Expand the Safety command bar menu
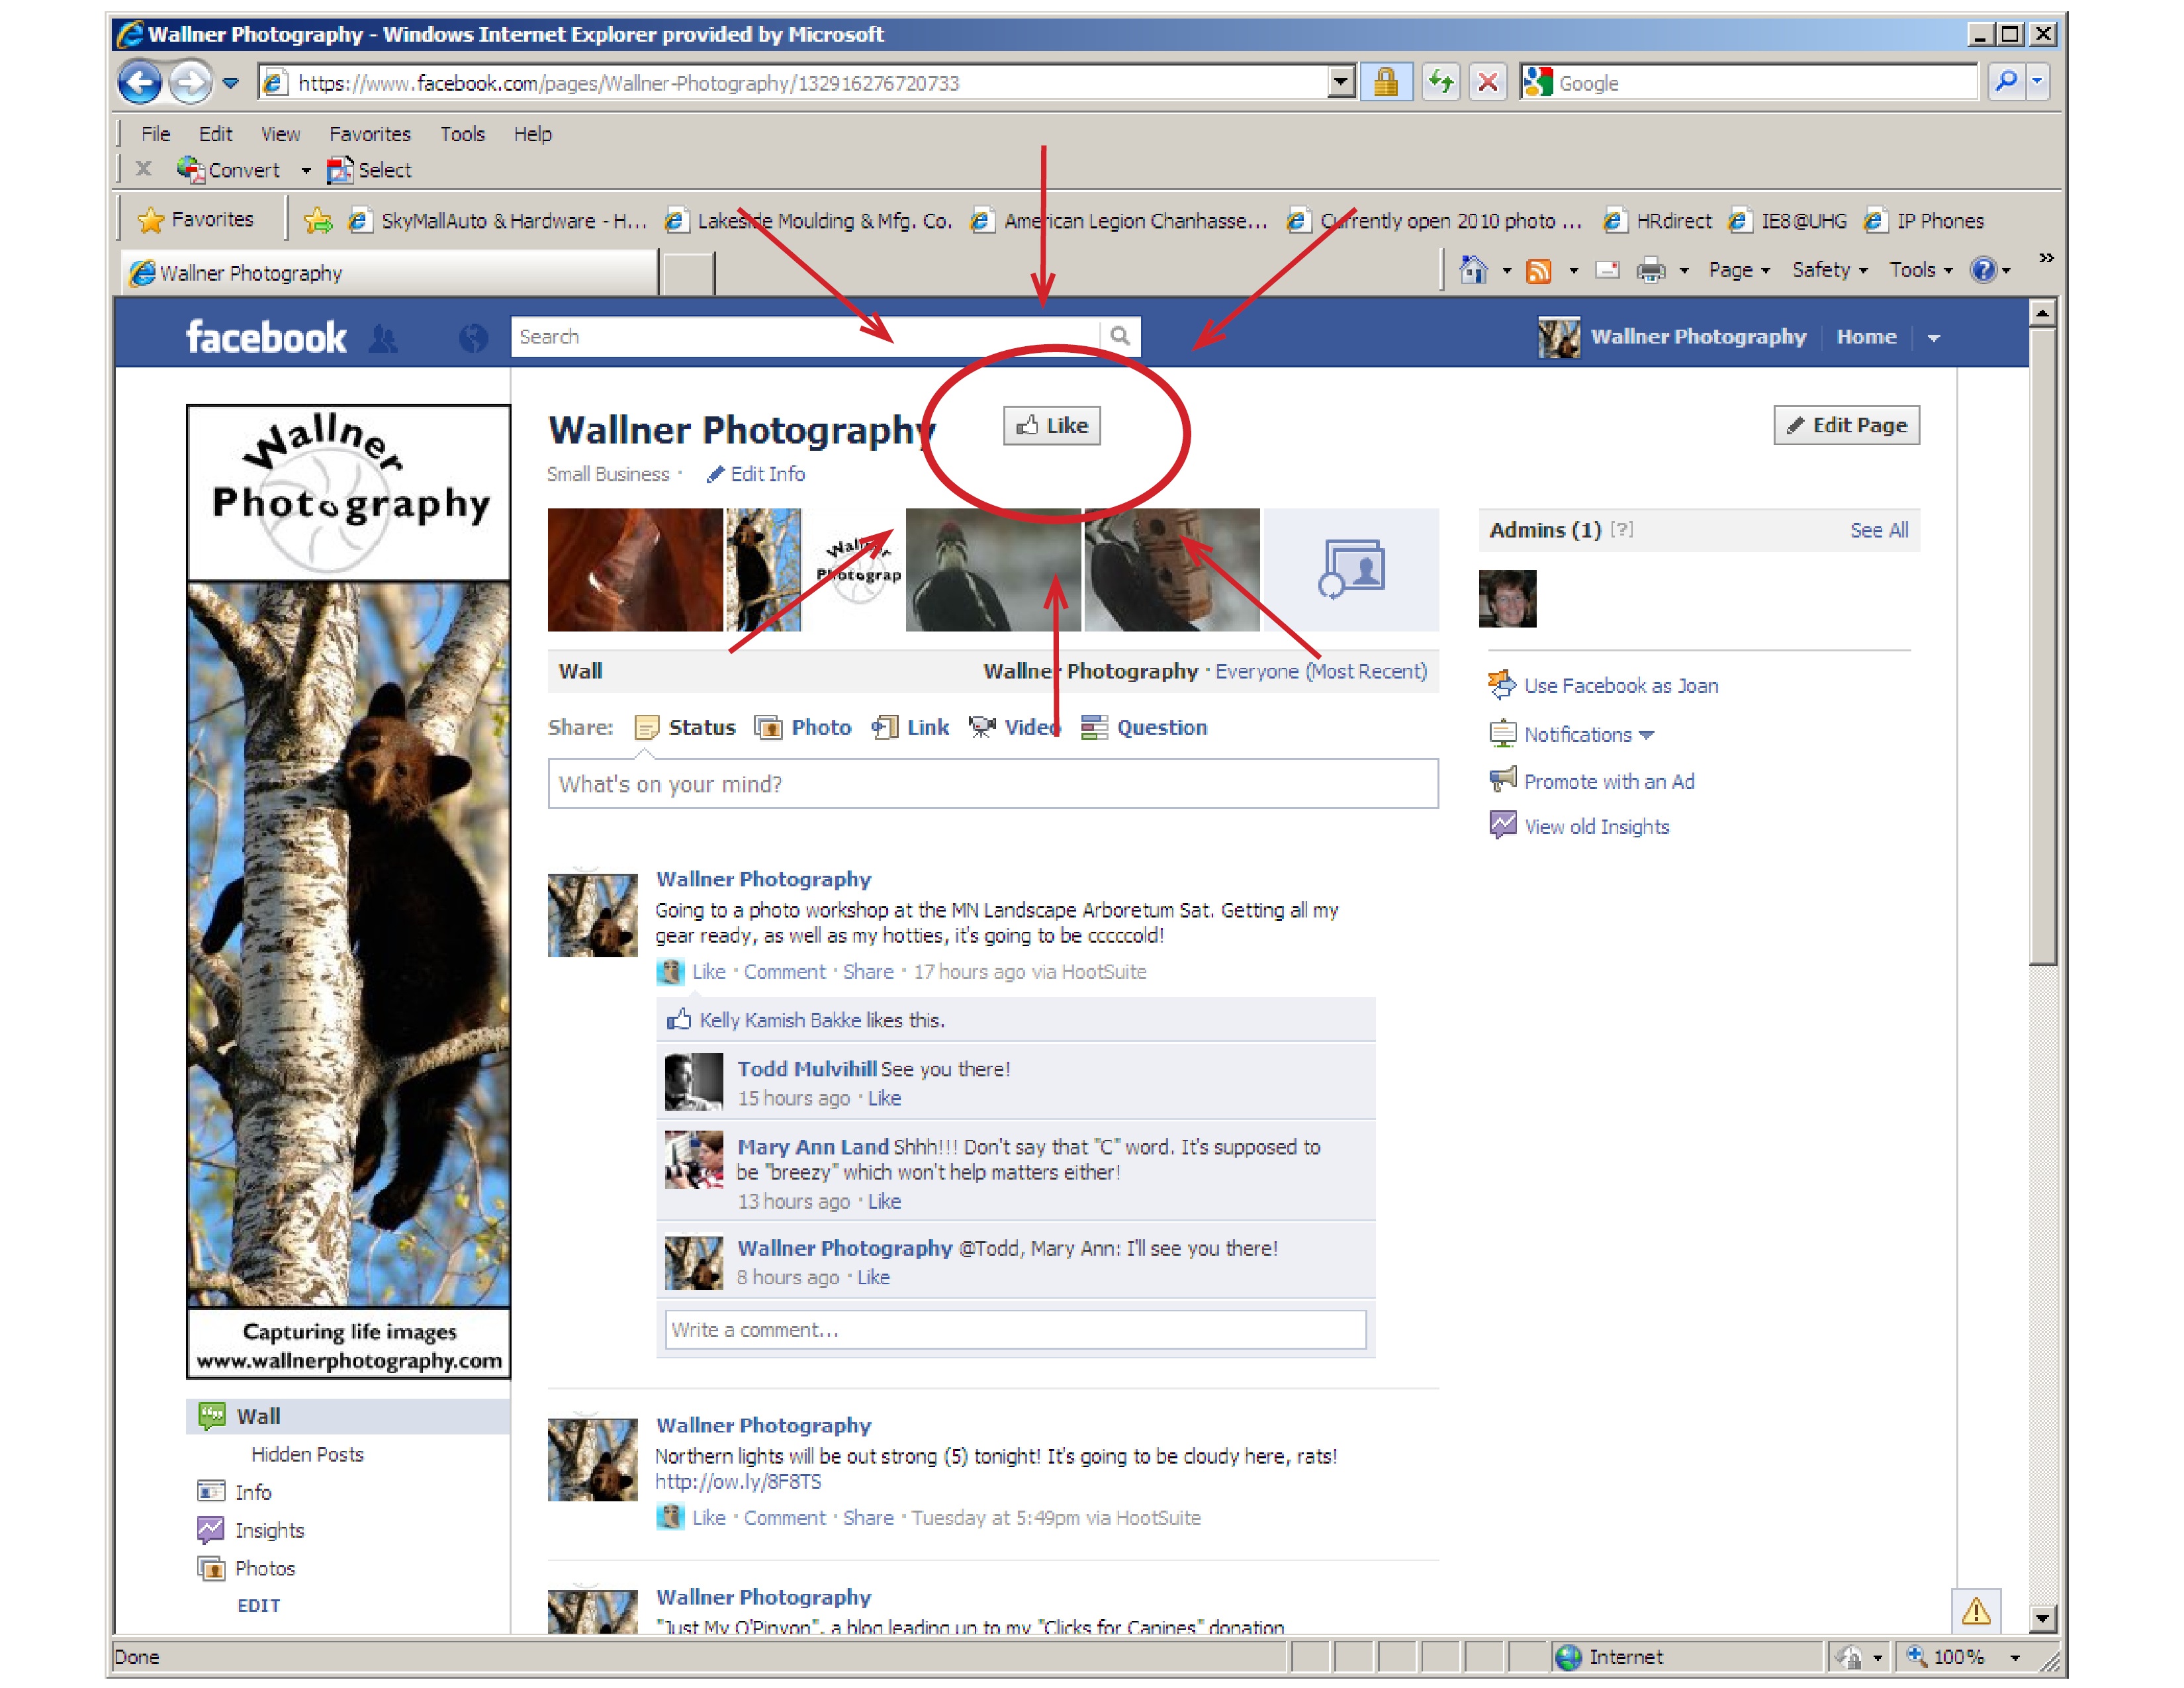The height and width of the screenshot is (1688, 2184). (x=1829, y=270)
